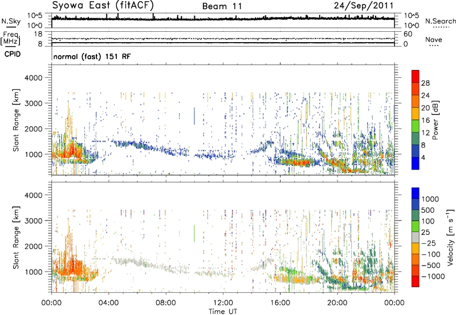Screen dimensions: 456x315
Task: Click the '20' value on the power colorbar
Action: pyautogui.click(x=425, y=108)
